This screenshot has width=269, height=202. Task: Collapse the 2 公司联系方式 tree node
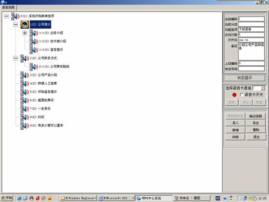[16, 58]
